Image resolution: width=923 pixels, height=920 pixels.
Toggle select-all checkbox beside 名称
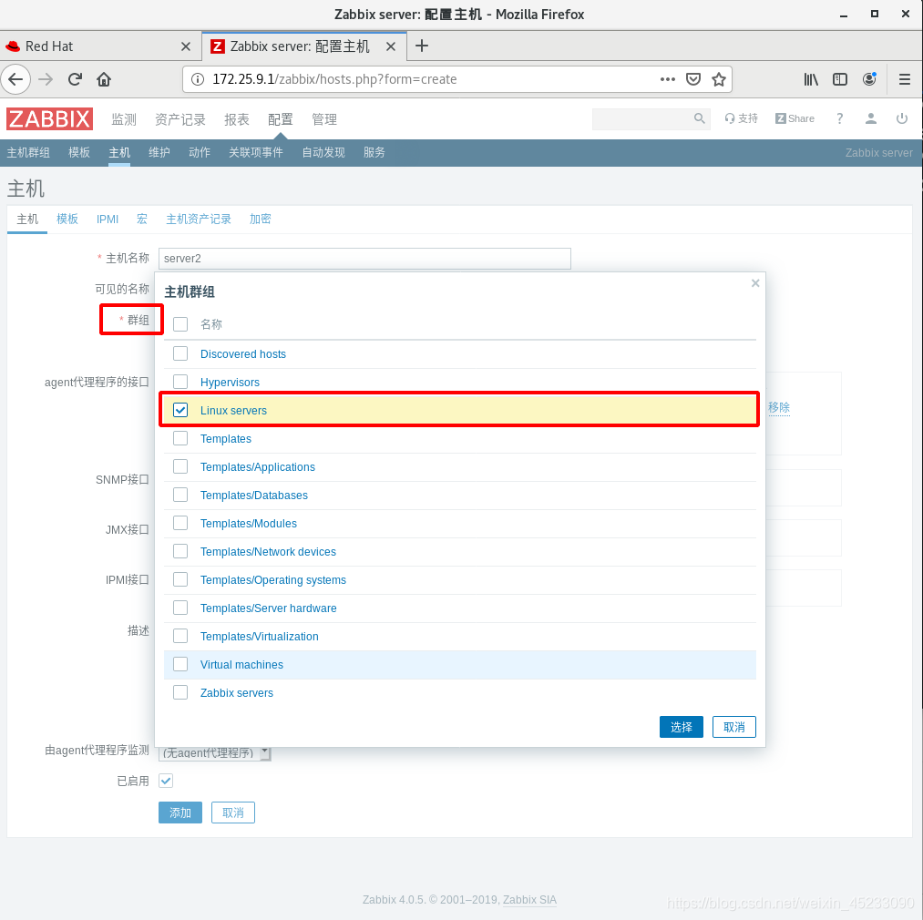point(180,324)
